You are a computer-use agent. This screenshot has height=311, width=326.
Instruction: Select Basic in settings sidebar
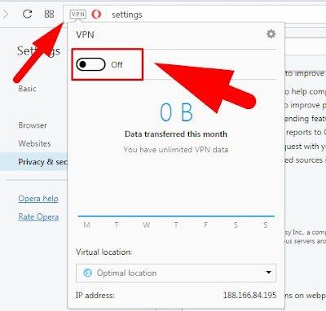pos(27,89)
